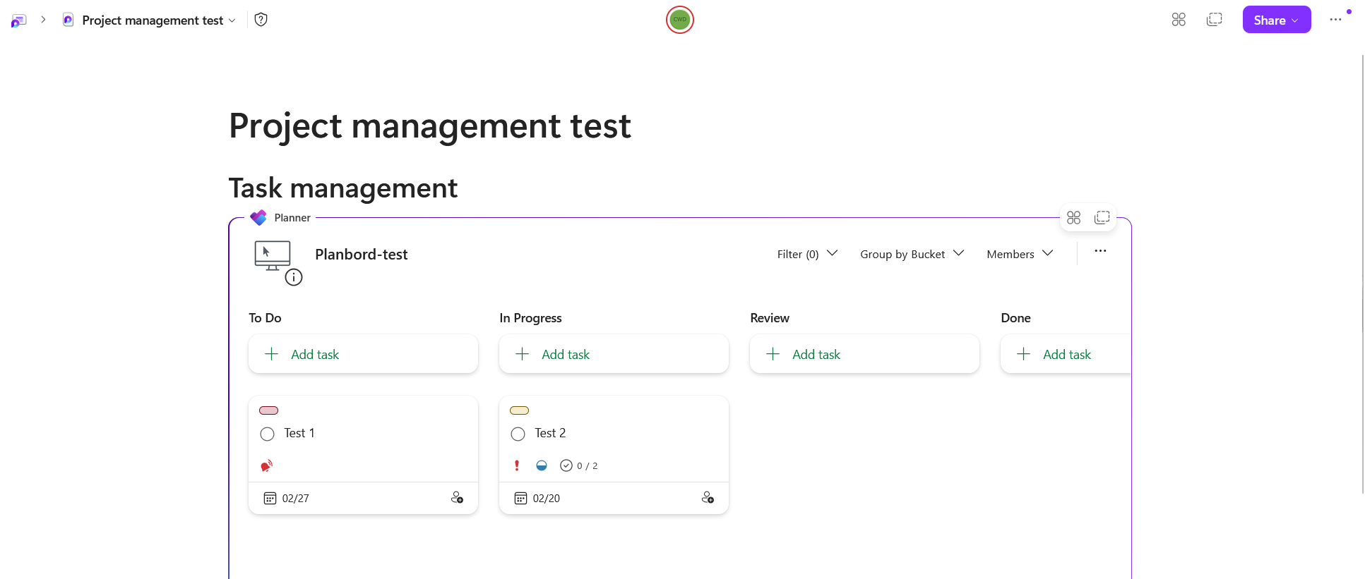
Task: Click the Task management heading
Action: click(x=343, y=188)
